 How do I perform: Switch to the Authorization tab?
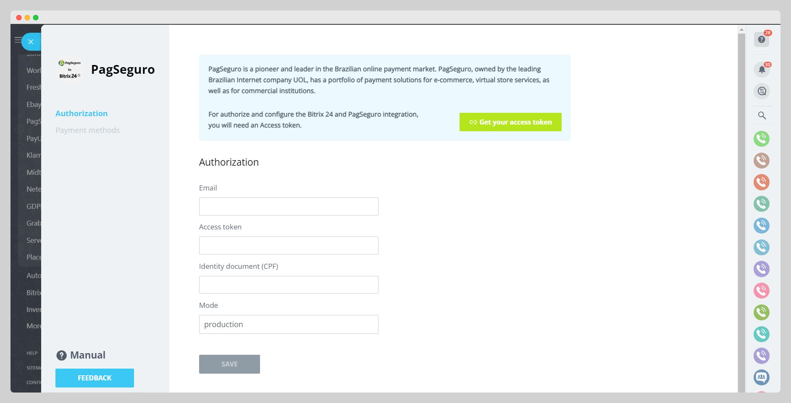(x=81, y=114)
